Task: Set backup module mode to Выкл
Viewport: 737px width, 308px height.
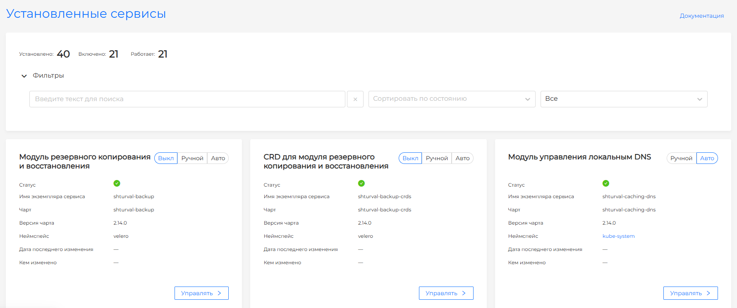Action: [166, 158]
